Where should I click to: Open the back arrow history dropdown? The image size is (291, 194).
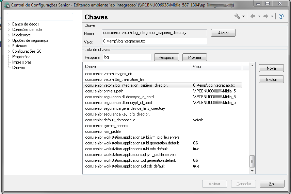(259, 17)
